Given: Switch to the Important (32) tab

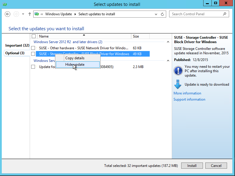Looking at the screenshot, I should coord(17,45).
